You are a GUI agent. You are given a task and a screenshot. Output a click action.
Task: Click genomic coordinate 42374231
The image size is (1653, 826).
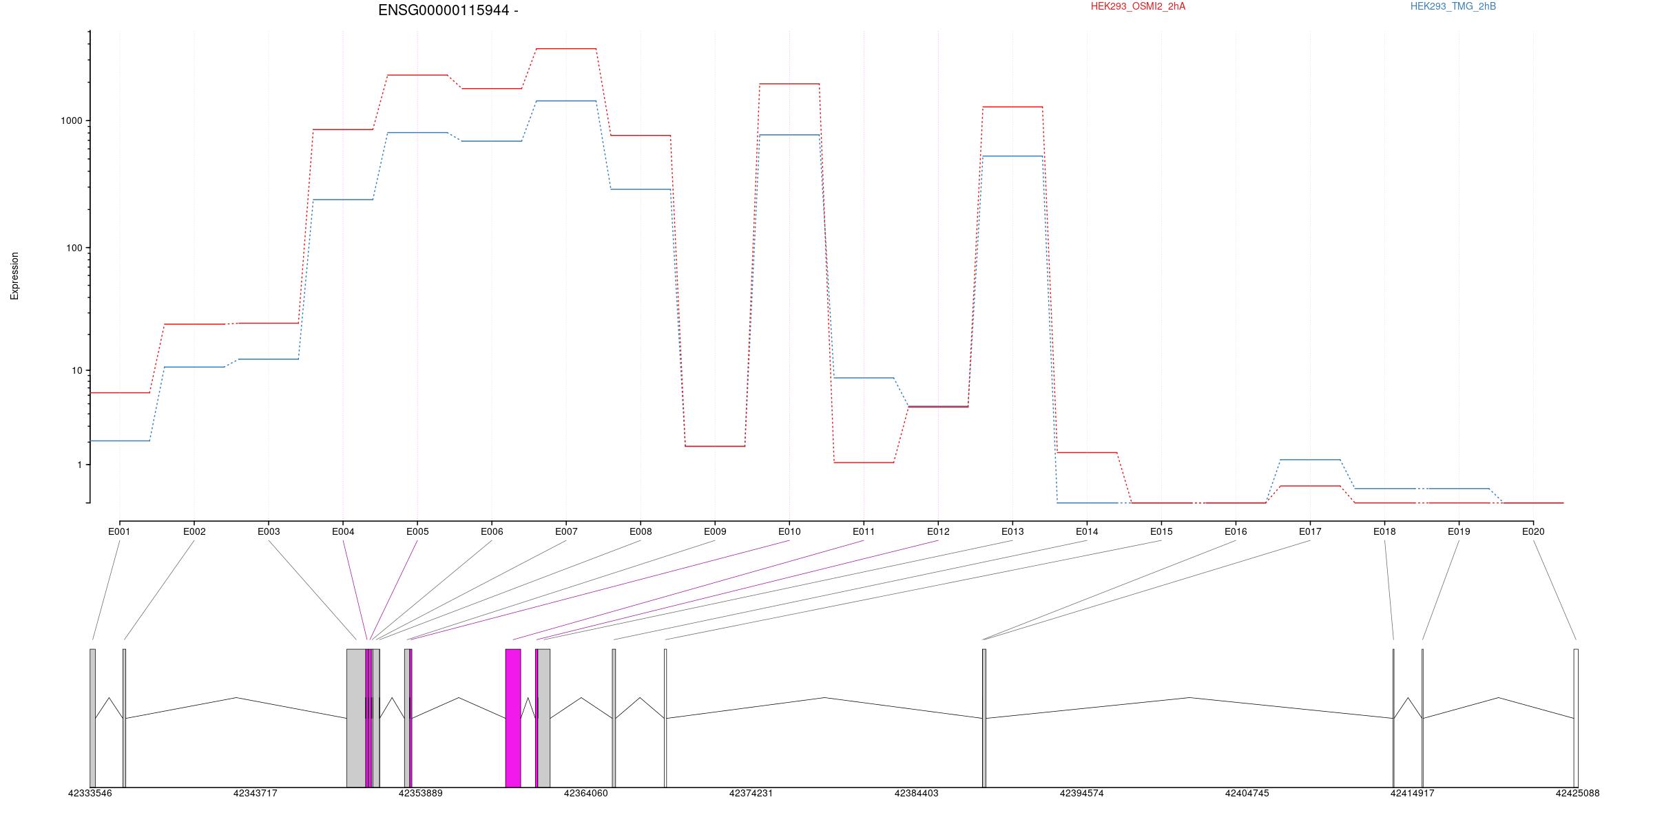point(751,793)
